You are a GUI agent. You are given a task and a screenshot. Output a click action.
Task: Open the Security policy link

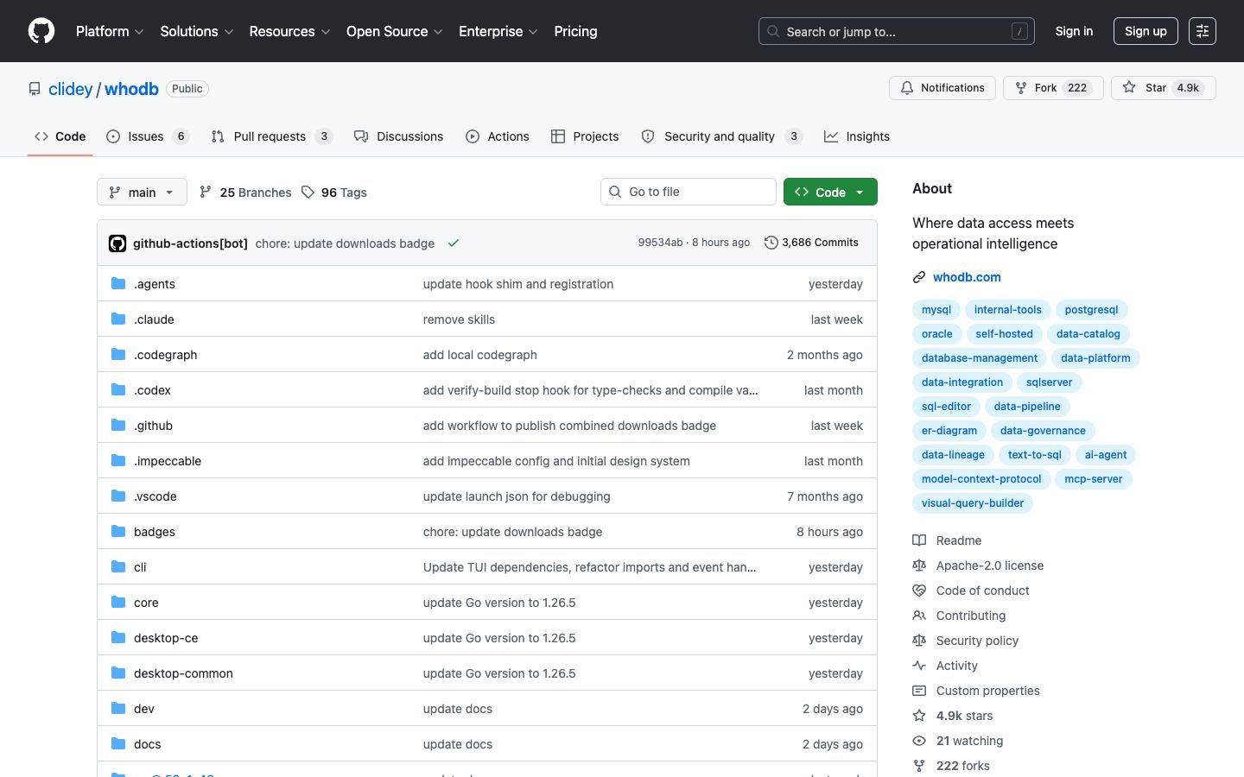coord(977,641)
